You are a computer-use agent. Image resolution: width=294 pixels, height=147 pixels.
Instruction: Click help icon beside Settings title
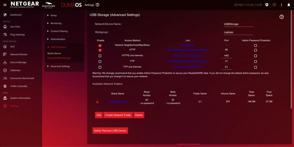coord(97,5)
